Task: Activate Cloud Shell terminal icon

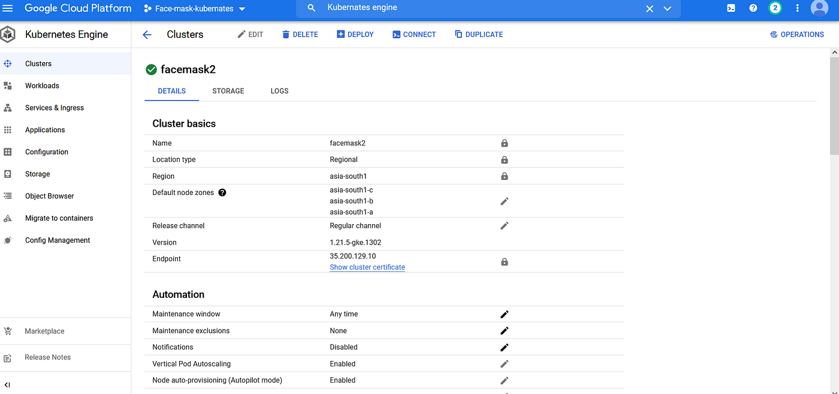Action: pyautogui.click(x=731, y=8)
